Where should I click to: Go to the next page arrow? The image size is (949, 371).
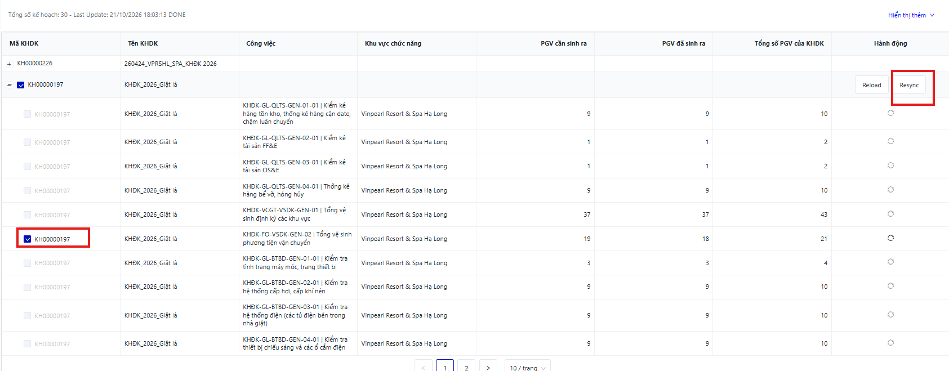[488, 366]
